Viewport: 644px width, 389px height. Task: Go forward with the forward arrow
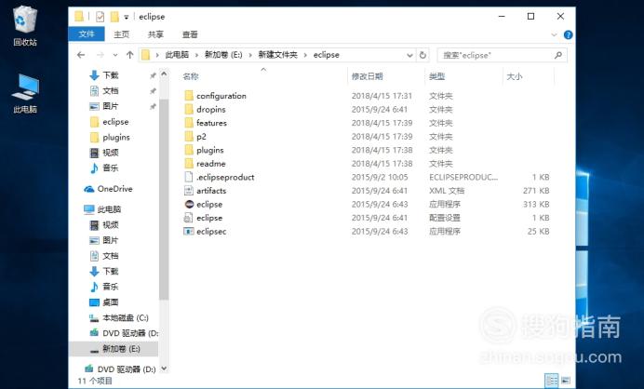click(101, 55)
